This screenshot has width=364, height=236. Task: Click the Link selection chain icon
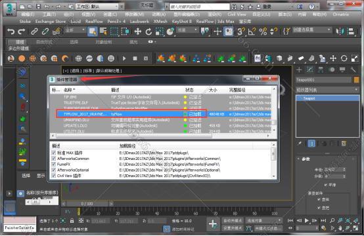34,31
